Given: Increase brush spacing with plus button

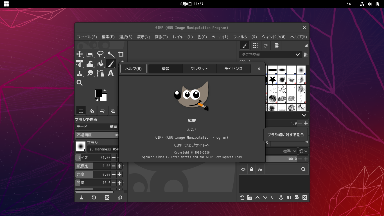Looking at the screenshot, I should pyautogui.click(x=306, y=123).
